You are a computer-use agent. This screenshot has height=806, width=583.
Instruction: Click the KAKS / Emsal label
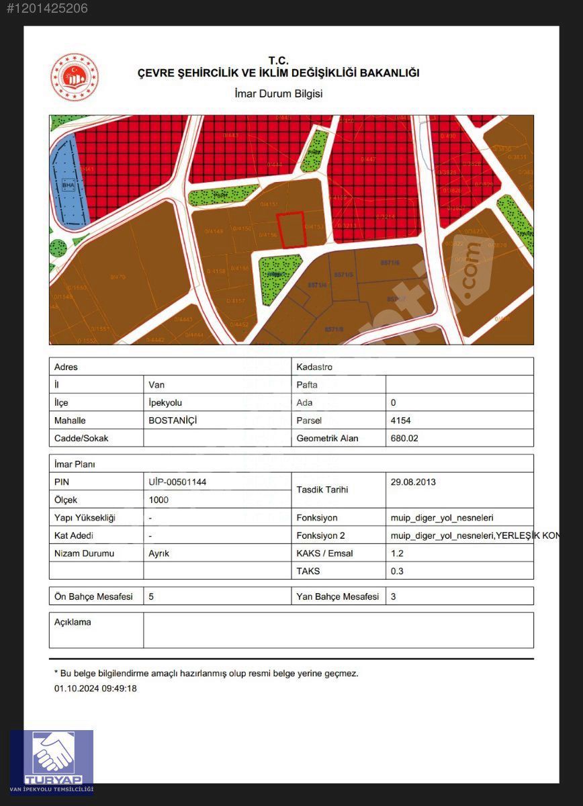tap(324, 553)
